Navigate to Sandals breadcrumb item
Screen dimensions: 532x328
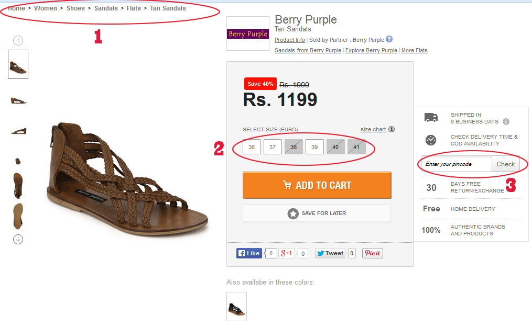106,8
